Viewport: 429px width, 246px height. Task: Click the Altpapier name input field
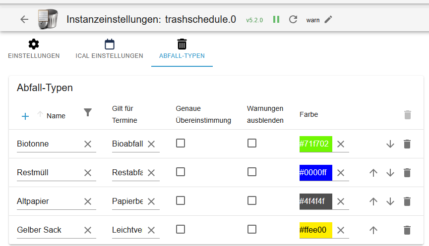pyautogui.click(x=48, y=201)
